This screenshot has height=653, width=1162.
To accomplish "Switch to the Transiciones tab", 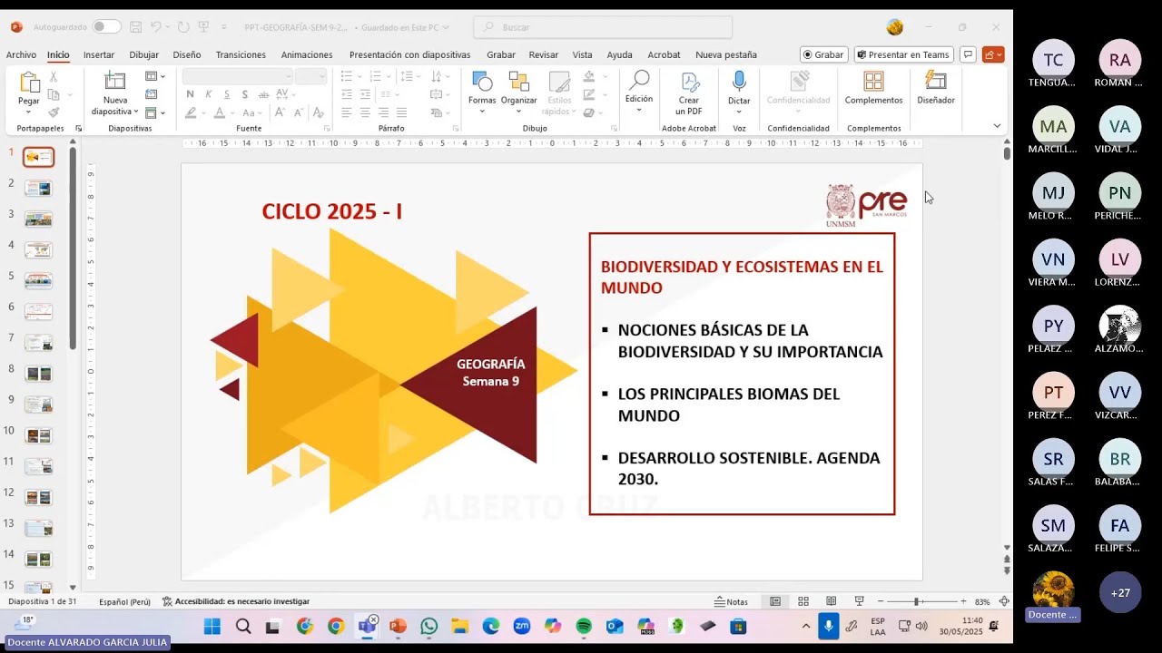I will click(241, 54).
